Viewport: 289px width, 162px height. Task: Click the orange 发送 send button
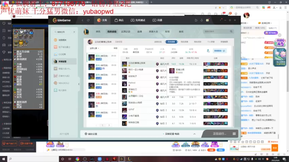(x=275, y=148)
